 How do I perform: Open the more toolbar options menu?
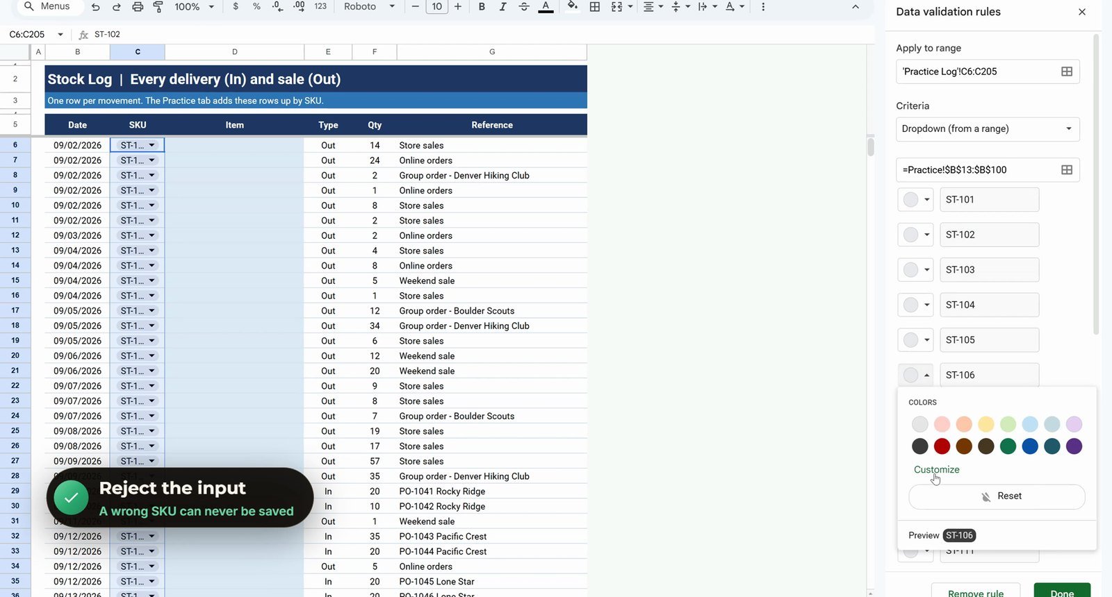(x=763, y=6)
